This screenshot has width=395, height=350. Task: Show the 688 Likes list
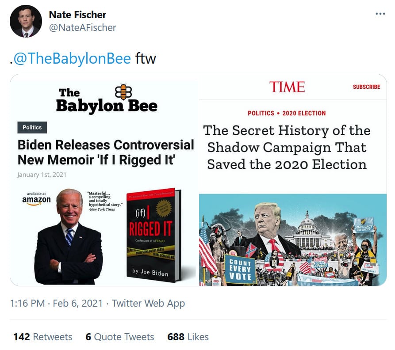188,337
